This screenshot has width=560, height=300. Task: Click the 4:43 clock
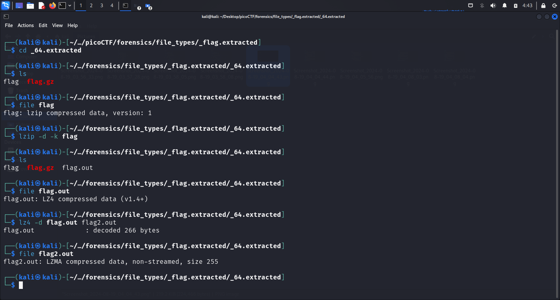click(x=527, y=6)
